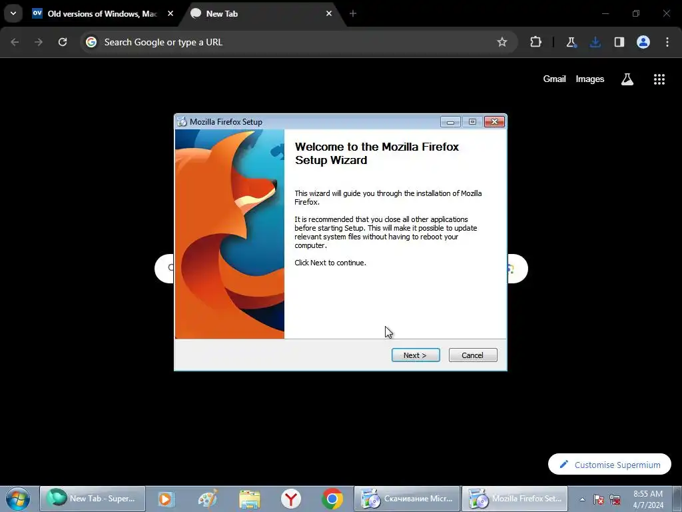Click Customise Supermium button
Image resolution: width=682 pixels, height=512 pixels.
point(609,465)
